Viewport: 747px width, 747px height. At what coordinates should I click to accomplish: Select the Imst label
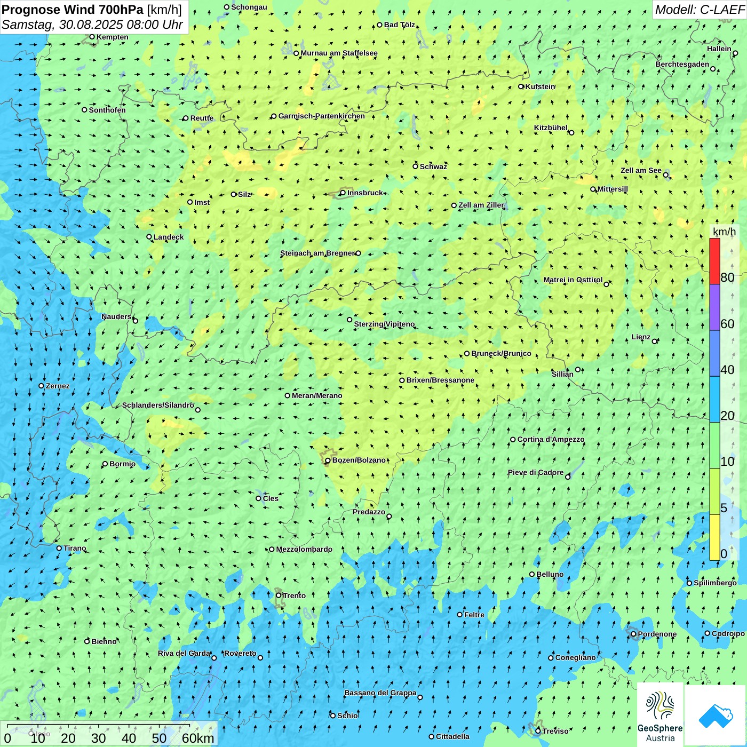202,202
